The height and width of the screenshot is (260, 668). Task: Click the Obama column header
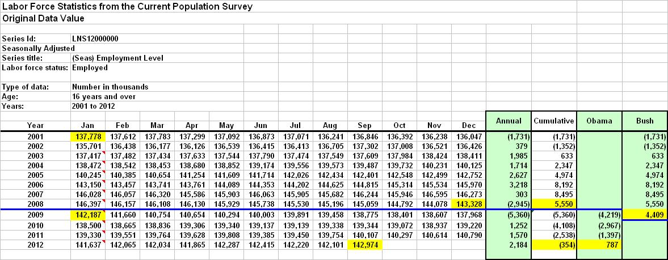(x=599, y=121)
